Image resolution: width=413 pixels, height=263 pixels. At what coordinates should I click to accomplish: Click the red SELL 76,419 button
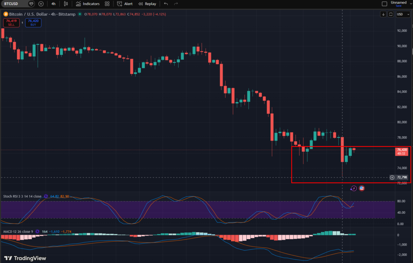pos(12,23)
